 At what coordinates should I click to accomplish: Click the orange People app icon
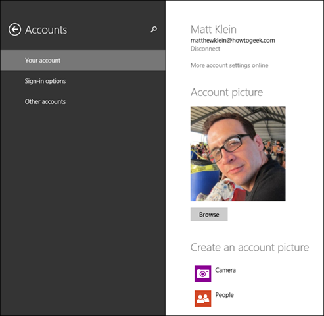pos(203,298)
